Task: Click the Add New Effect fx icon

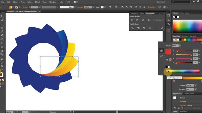Action: coord(183,108)
